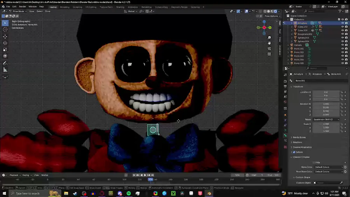Toggle camera view icon in viewport
This screenshot has height=197, width=350.
(x=269, y=48)
